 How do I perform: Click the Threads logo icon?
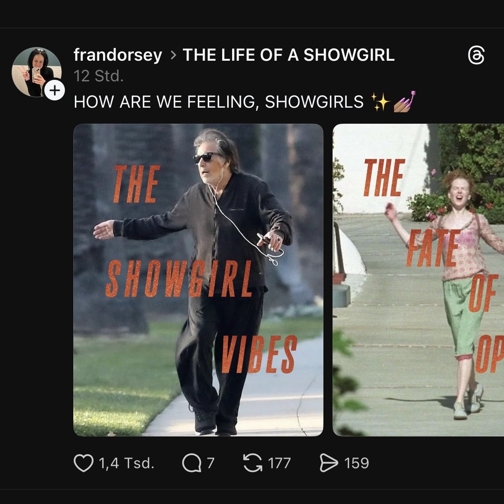point(476,56)
